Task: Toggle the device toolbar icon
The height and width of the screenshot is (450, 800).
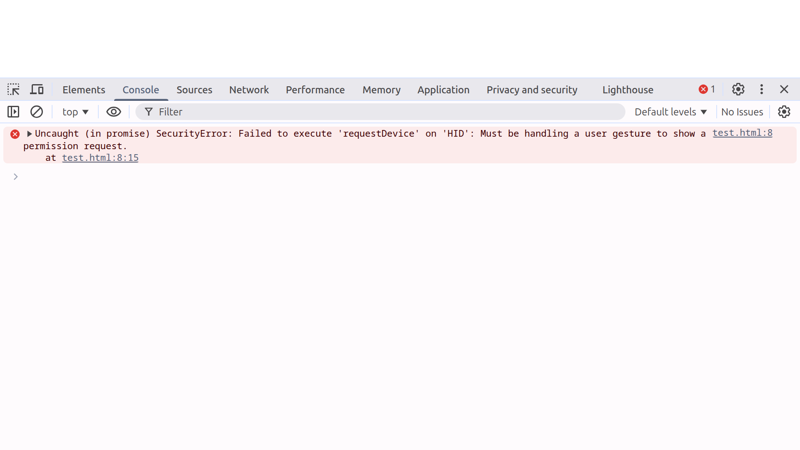Action: 37,89
